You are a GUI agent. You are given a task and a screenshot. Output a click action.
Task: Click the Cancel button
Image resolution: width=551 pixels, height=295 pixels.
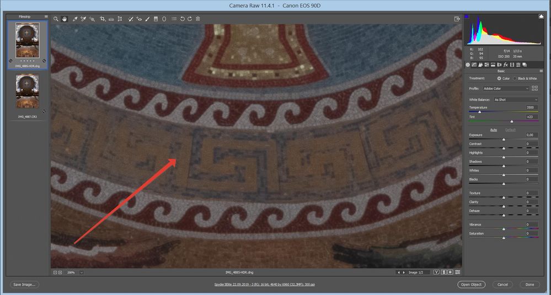pos(502,285)
